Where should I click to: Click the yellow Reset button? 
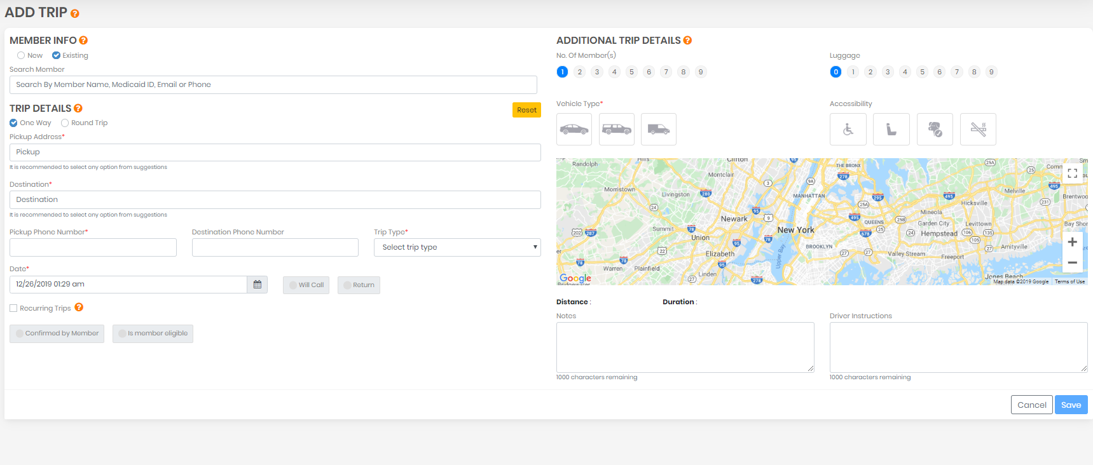526,110
